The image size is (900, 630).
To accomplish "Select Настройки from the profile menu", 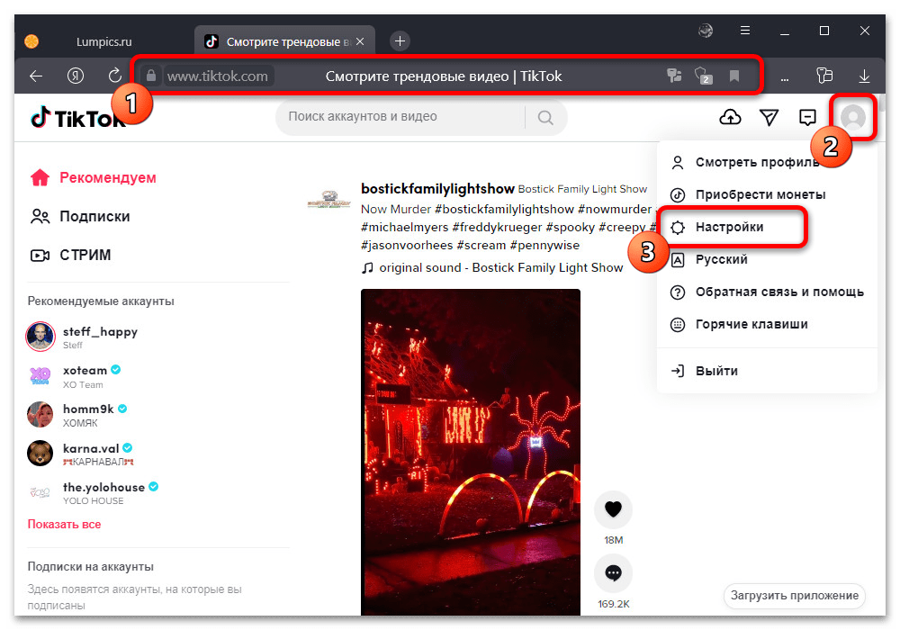I will click(x=729, y=227).
